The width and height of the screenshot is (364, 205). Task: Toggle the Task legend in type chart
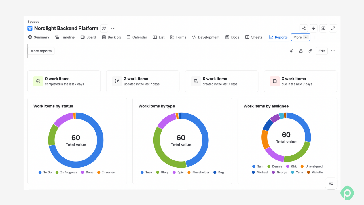coord(147,172)
